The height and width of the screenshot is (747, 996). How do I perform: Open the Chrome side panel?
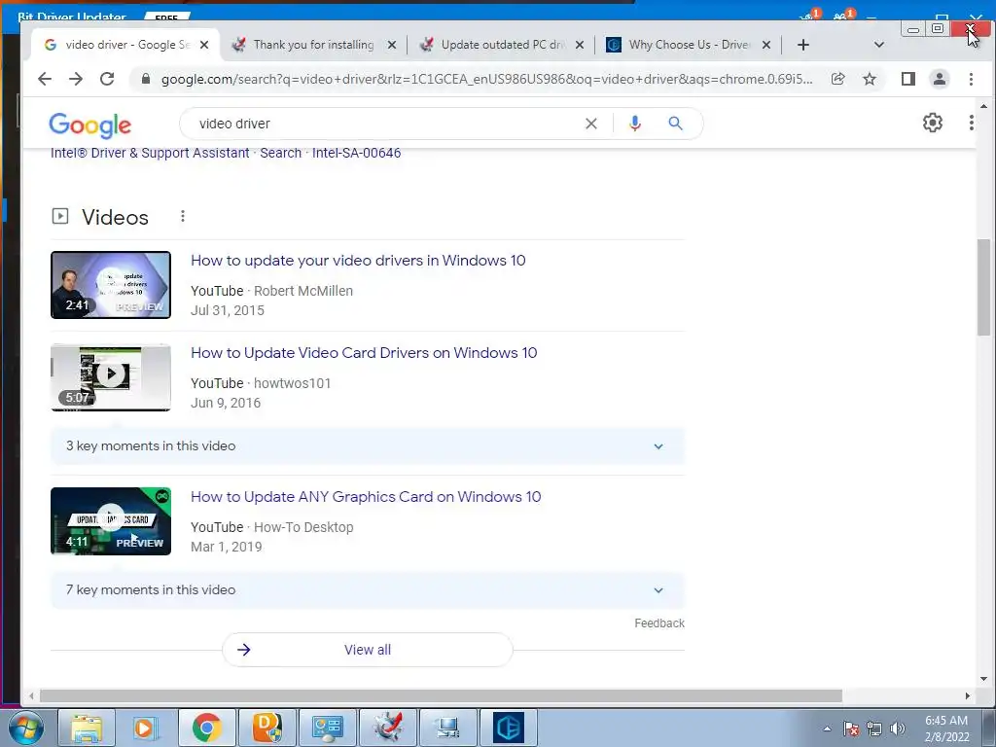pos(908,79)
